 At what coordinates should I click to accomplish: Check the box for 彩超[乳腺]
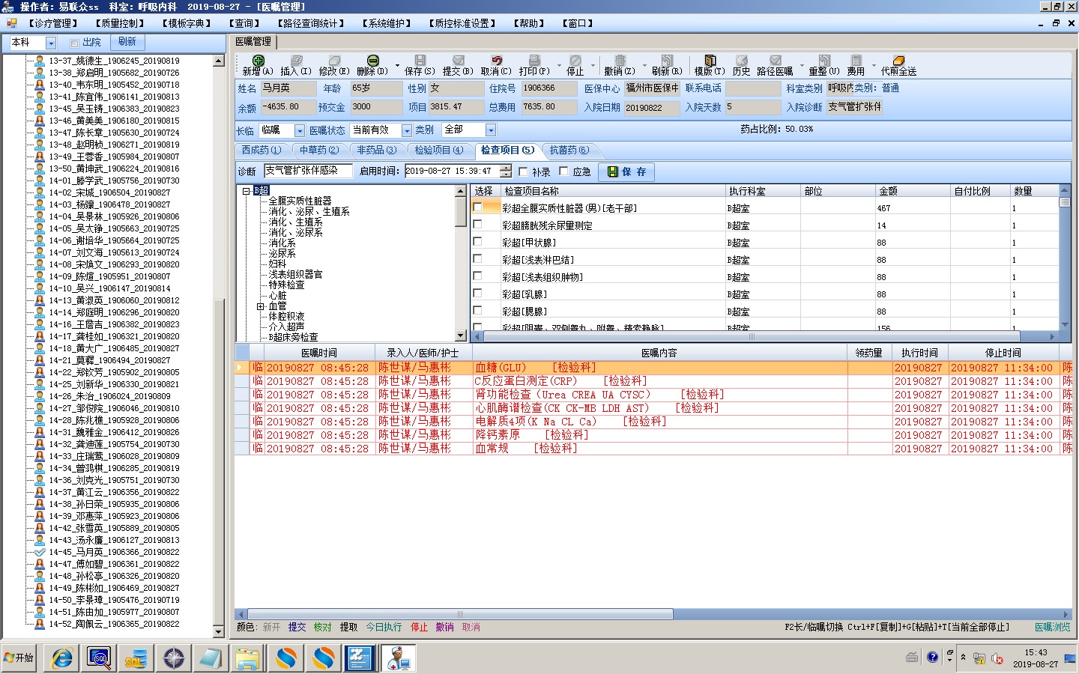(477, 293)
